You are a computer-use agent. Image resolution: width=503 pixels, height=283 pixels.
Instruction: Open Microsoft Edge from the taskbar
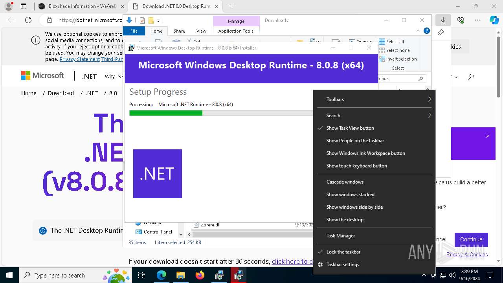[162, 275]
